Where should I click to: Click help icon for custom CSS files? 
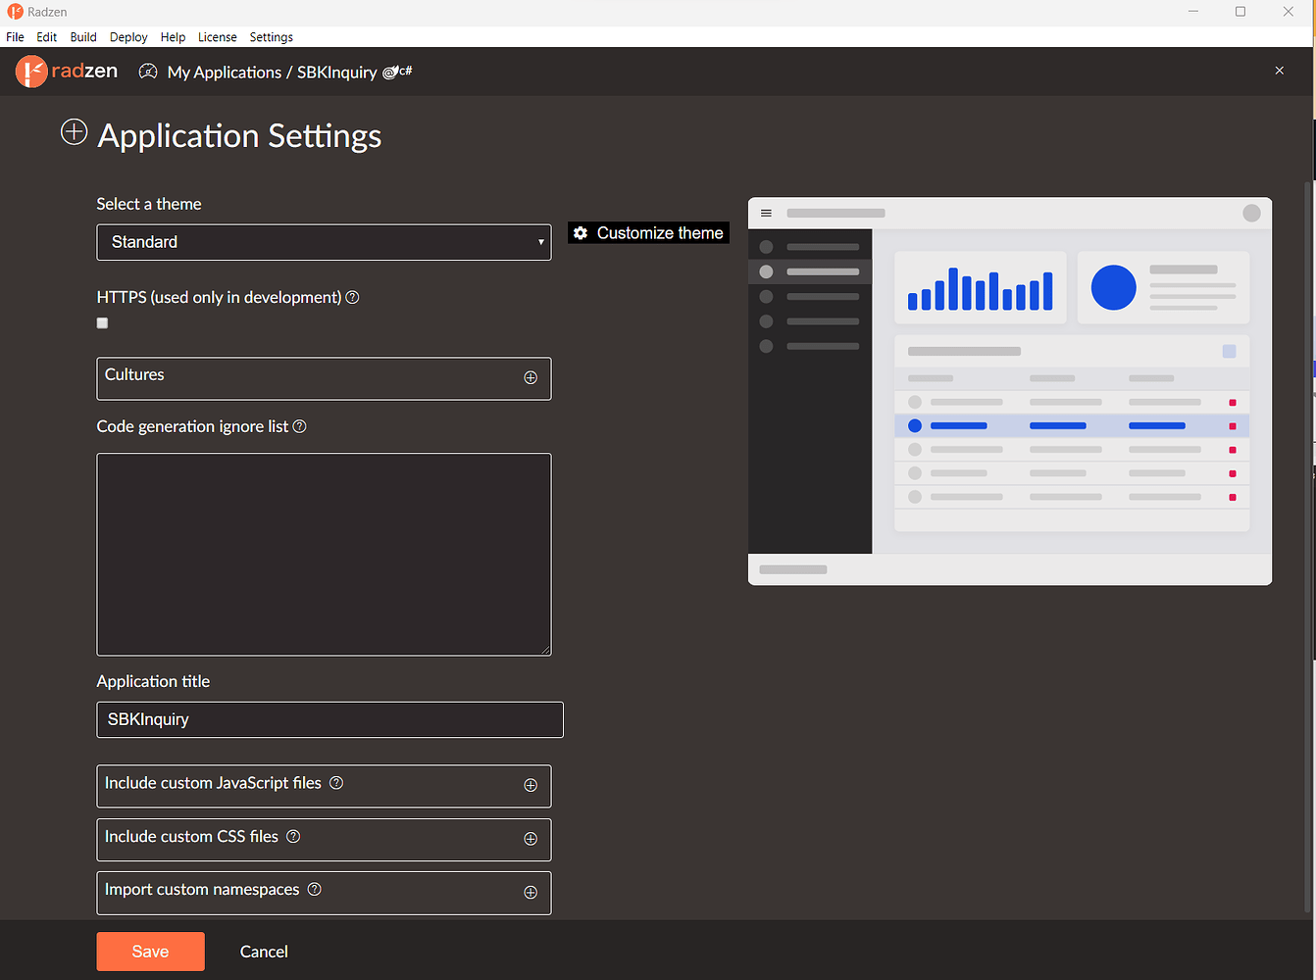pyautogui.click(x=293, y=836)
